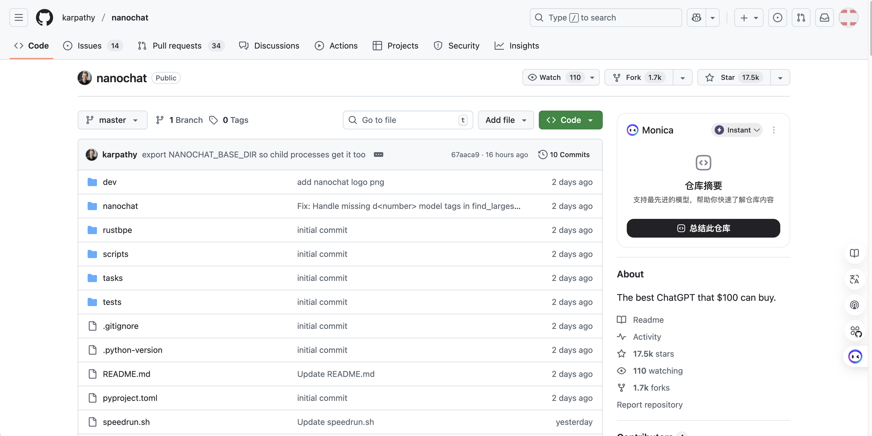Click the GitHub Octocat logo

point(44,18)
